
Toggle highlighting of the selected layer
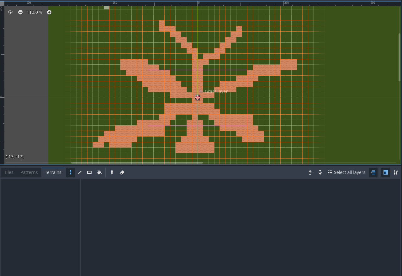(373, 172)
